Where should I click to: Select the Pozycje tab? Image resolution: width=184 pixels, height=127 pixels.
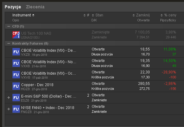13,7
